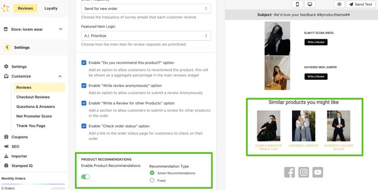378x190 pixels.
Task: Open Stamped IQ in the sidebar
Action: (22, 166)
